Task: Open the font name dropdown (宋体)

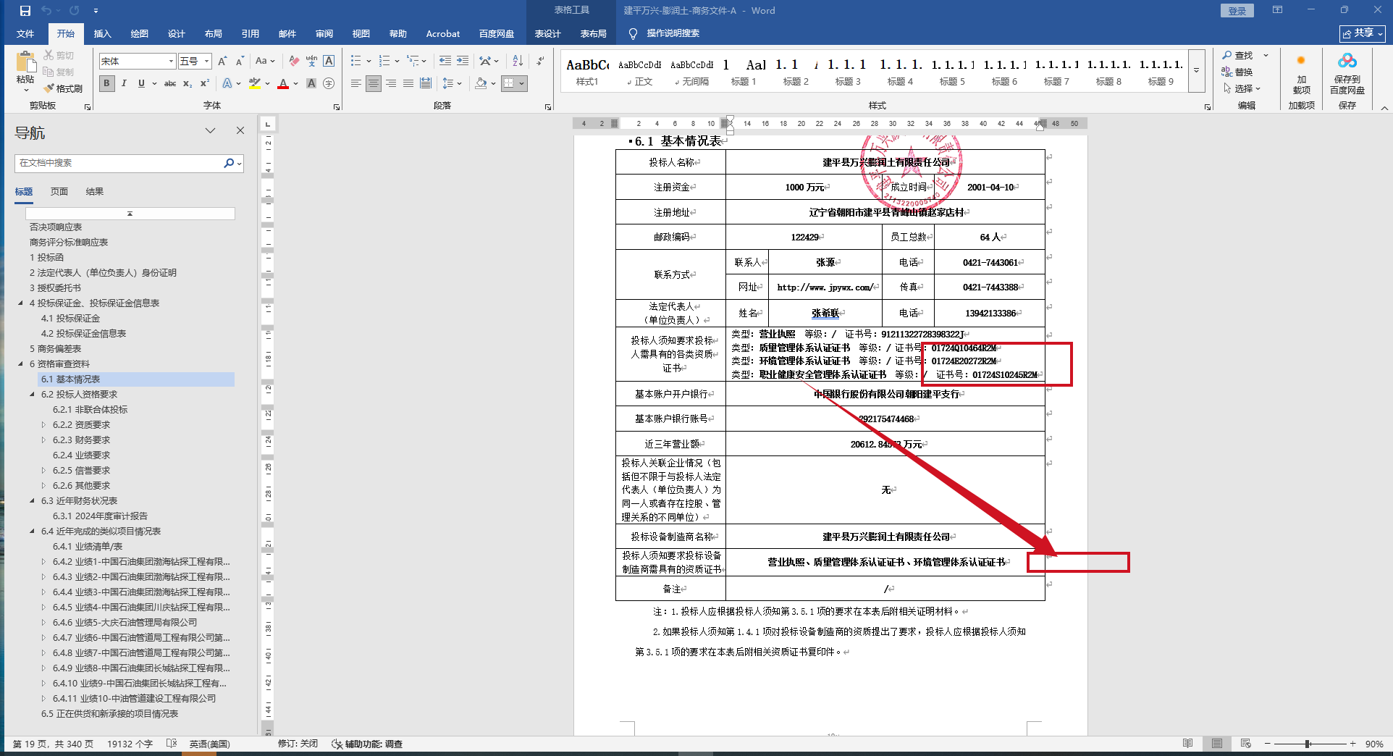Action: (171, 62)
